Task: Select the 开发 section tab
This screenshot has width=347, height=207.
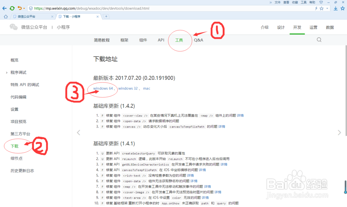Action: point(297,27)
